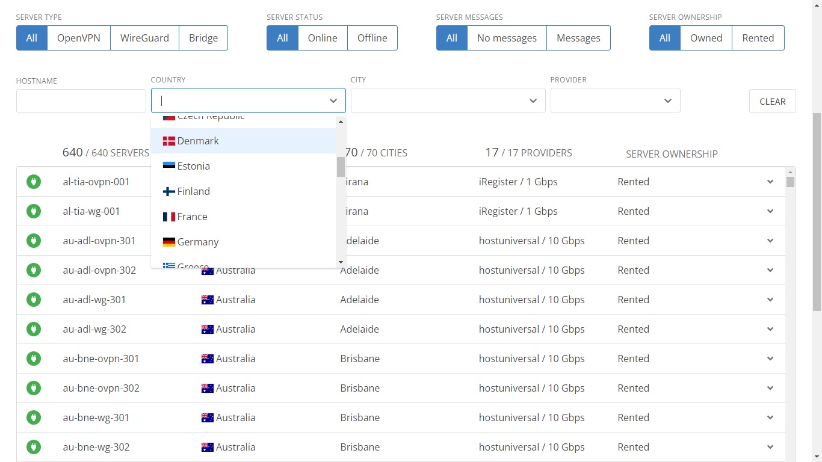The height and width of the screenshot is (462, 822).
Task: Click green online status icon for al-tia-ovpn-001
Action: (34, 182)
